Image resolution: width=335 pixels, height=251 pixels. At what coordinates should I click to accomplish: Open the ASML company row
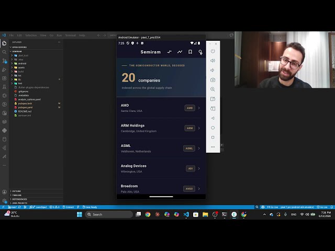161,149
